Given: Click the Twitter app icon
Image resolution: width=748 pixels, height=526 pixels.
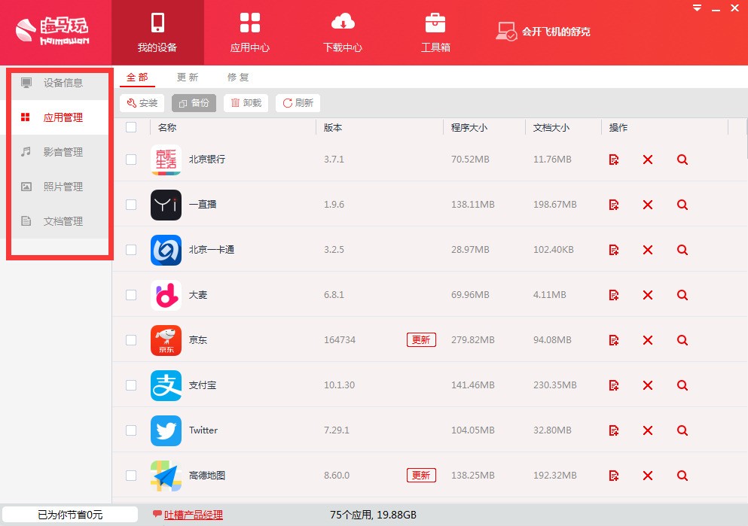Looking at the screenshot, I should [x=166, y=430].
